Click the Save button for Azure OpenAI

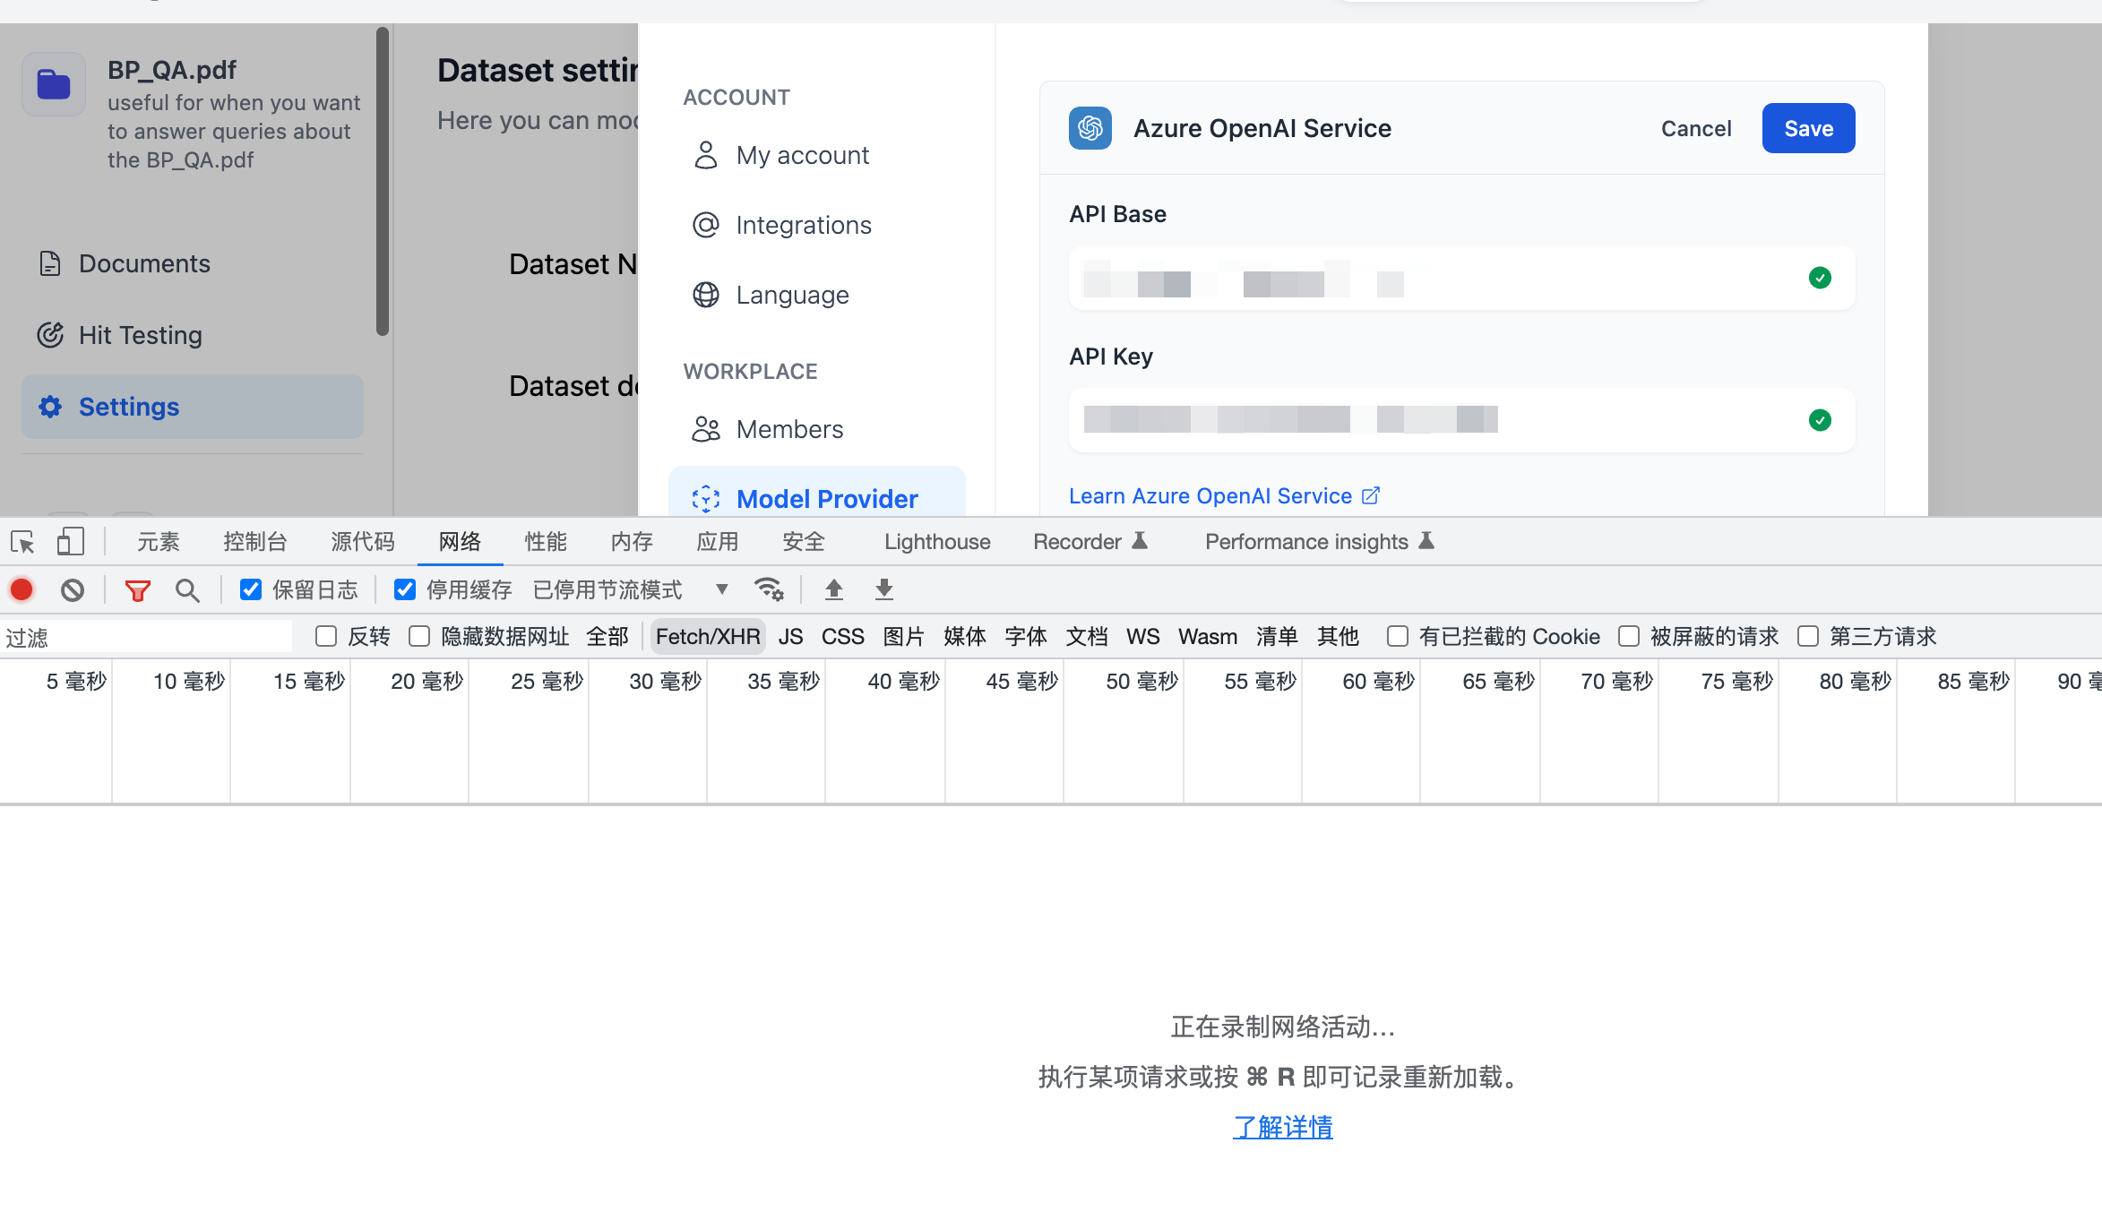click(1808, 128)
